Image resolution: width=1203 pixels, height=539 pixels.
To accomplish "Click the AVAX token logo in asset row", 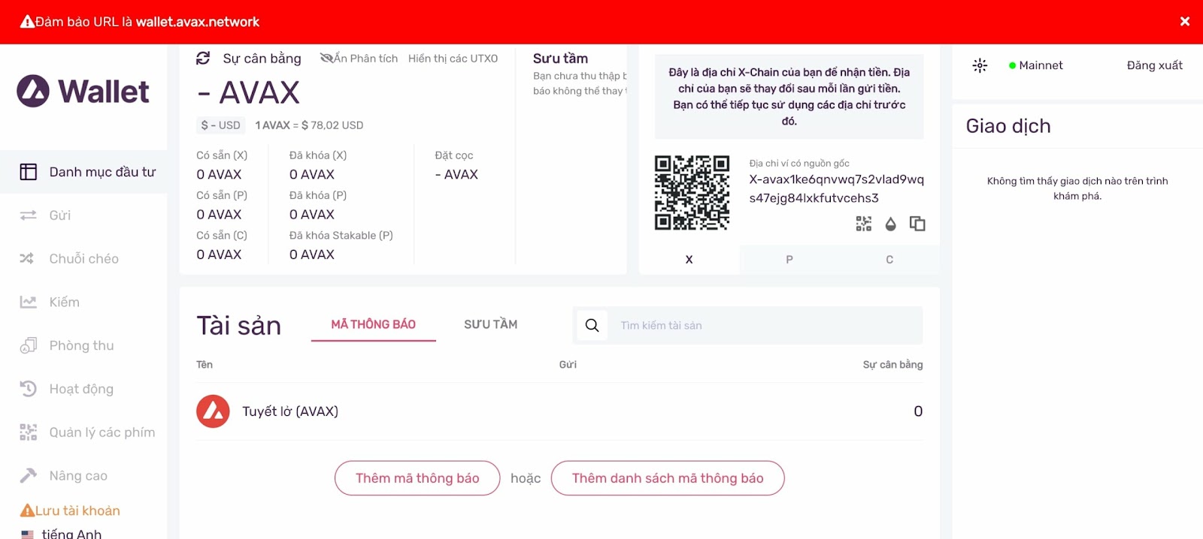I will coord(213,411).
